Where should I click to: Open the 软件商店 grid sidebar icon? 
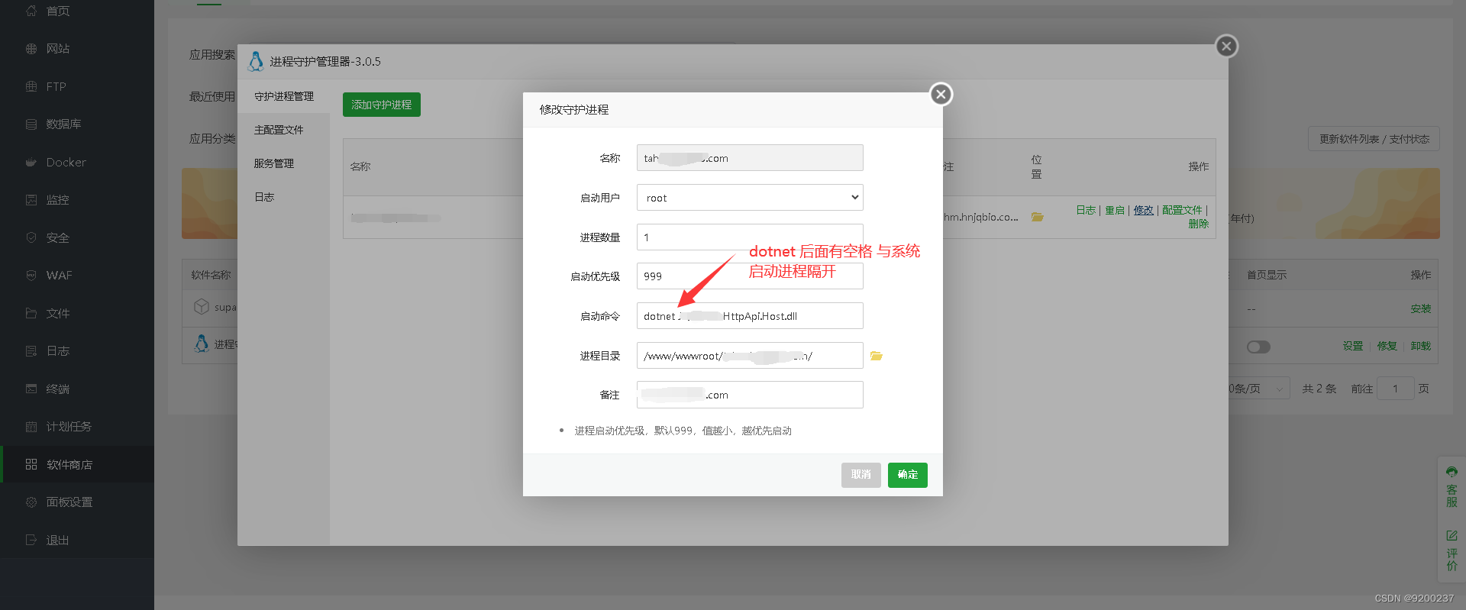click(x=31, y=464)
